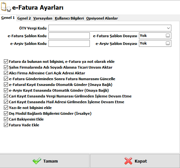The image size is (180, 168).
Task: Disable Yazı ile not bilgisini ekle
Action: coord(6,108)
